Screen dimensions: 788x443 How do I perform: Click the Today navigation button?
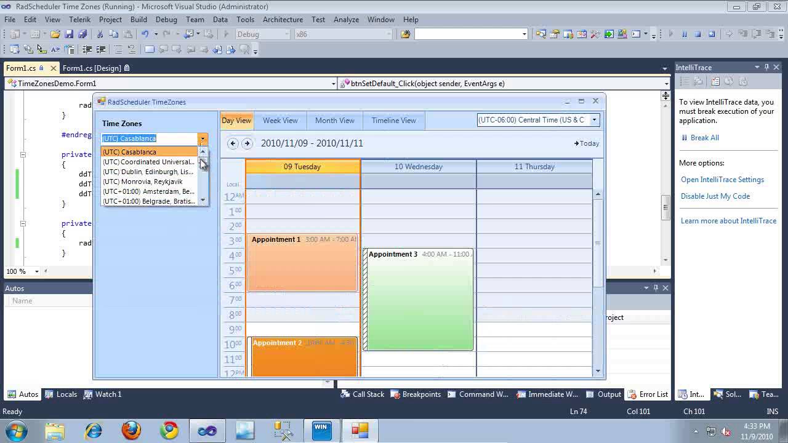pos(587,143)
